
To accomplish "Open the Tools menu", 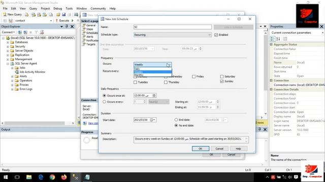I will pos(69,9).
